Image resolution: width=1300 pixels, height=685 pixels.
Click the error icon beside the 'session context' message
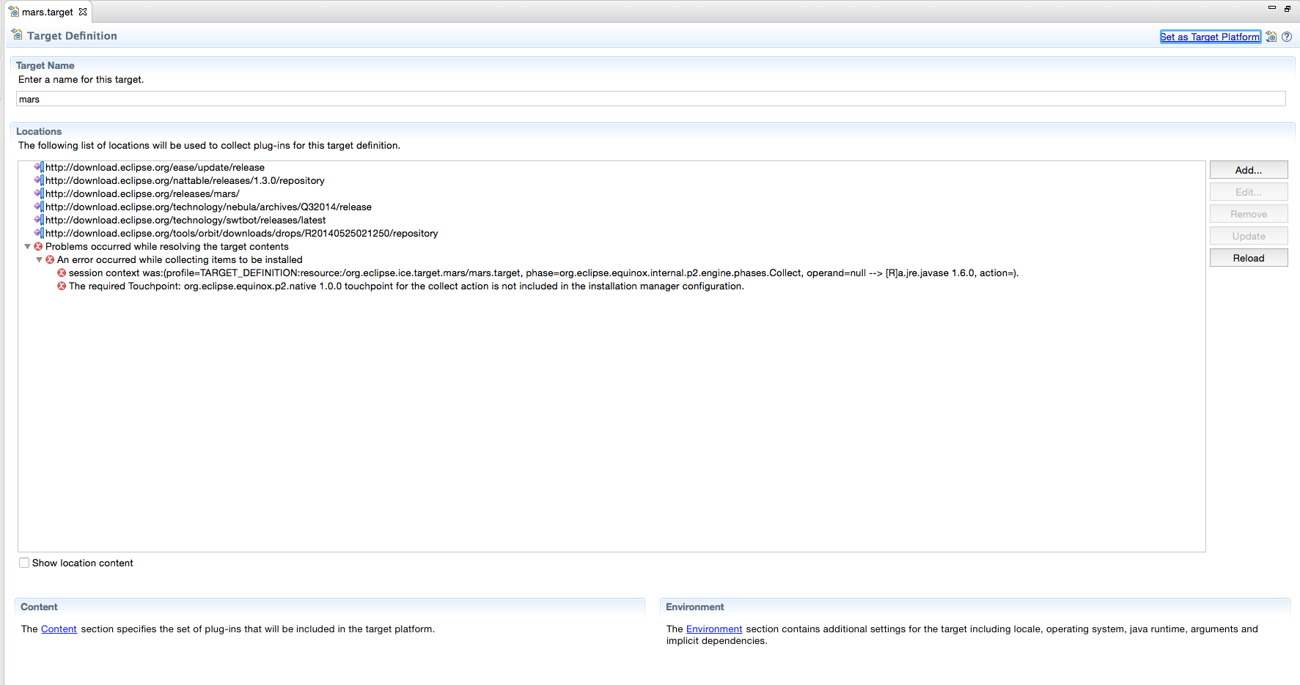tap(62, 273)
